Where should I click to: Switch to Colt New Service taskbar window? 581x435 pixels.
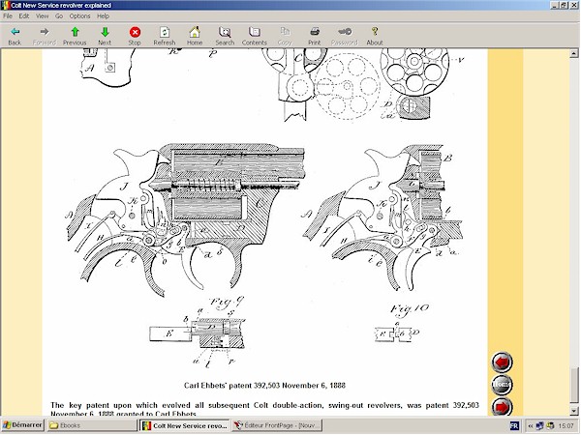click(184, 425)
